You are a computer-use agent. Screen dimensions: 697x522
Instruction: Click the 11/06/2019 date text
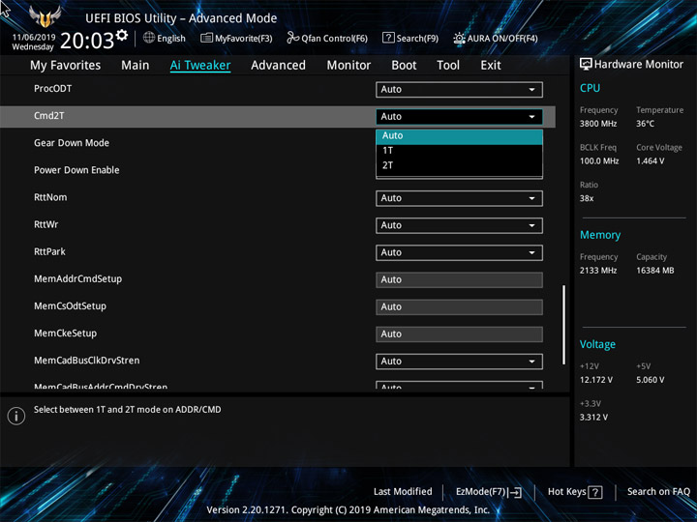34,38
